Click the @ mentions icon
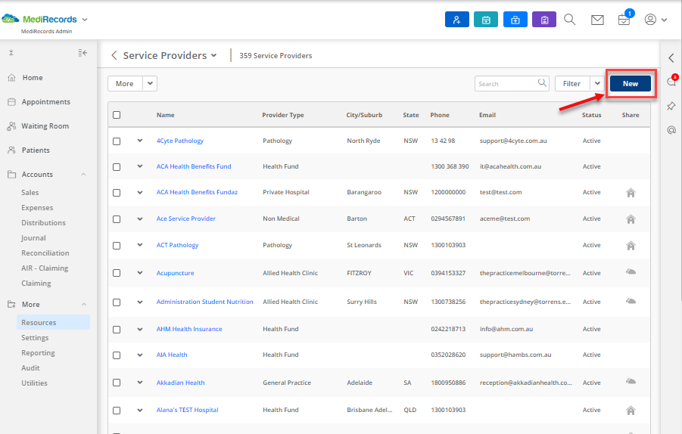Viewport: 682px width, 434px height. point(671,130)
